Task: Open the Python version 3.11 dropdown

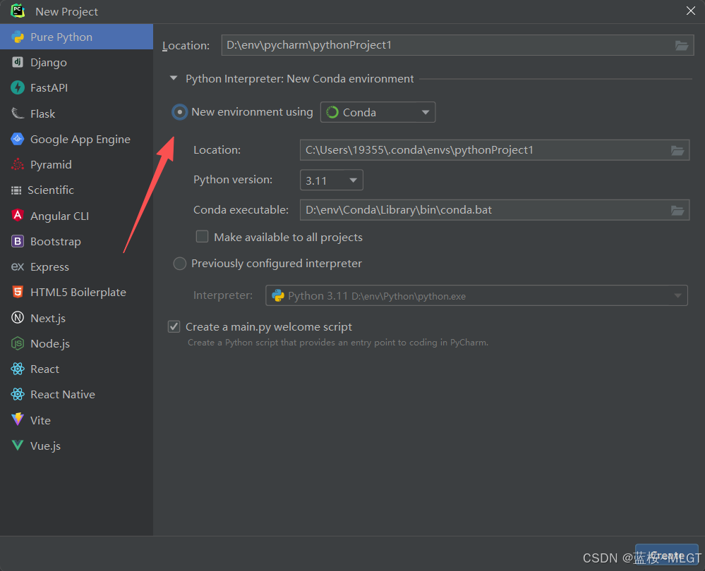Action: pyautogui.click(x=332, y=180)
